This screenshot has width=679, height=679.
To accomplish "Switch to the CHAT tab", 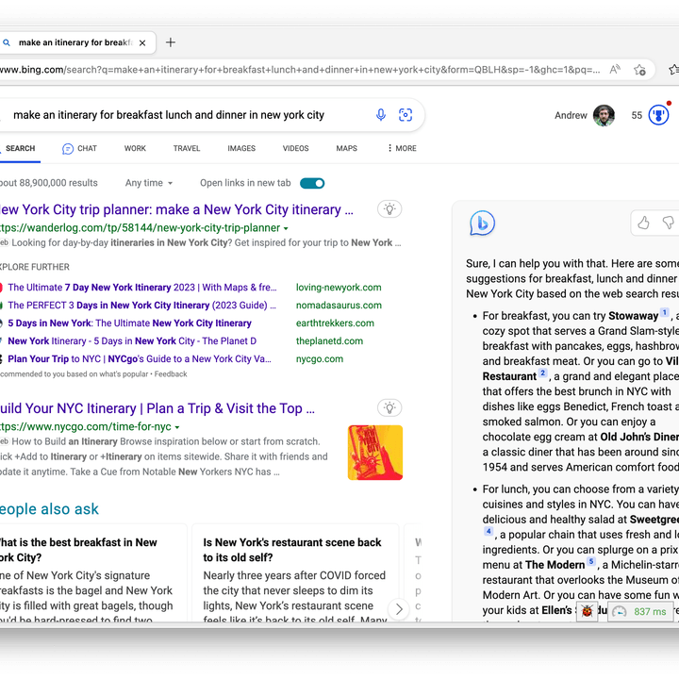I will (x=79, y=149).
